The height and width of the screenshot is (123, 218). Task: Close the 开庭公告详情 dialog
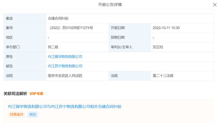(x=215, y=5)
